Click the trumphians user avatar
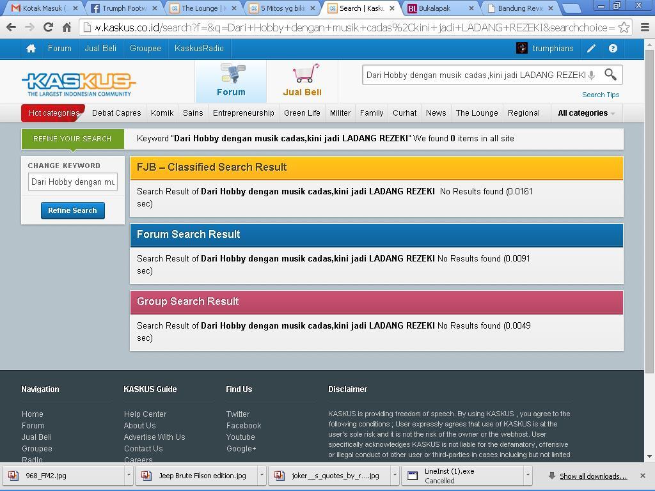The height and width of the screenshot is (491, 655). click(522, 48)
